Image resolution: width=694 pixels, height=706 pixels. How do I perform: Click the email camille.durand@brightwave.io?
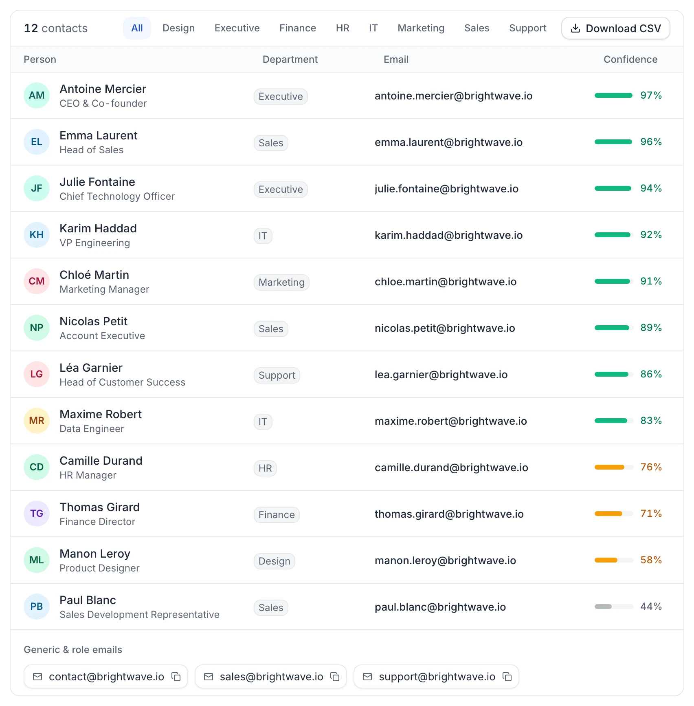[451, 468]
